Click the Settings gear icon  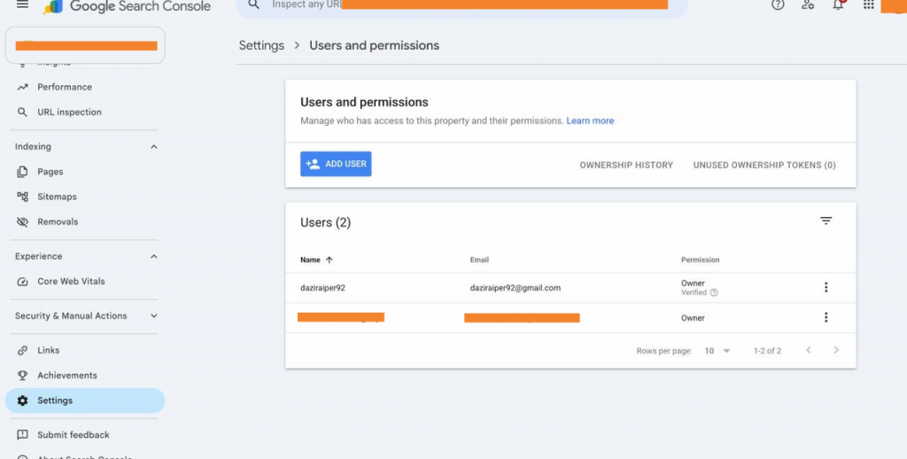22,401
